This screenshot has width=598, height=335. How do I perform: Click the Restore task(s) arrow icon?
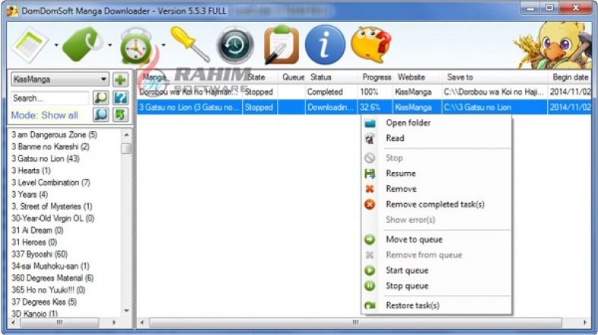370,305
